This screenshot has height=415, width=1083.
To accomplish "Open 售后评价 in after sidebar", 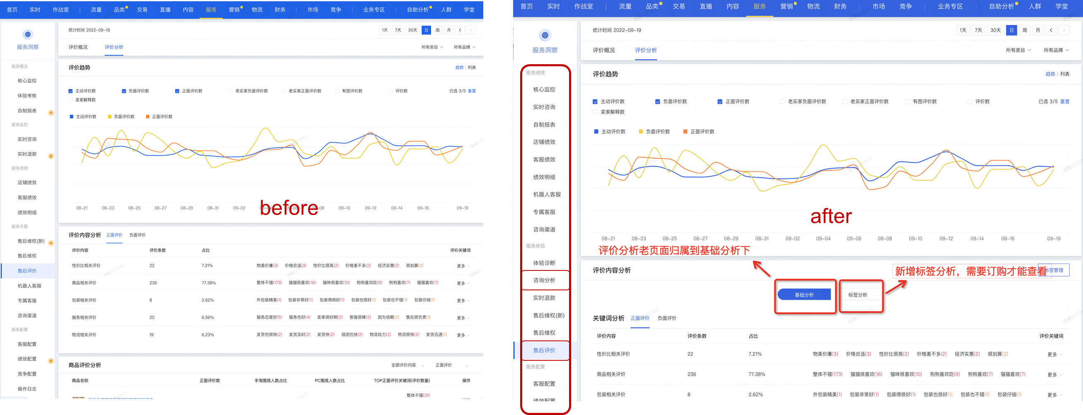I will click(544, 351).
